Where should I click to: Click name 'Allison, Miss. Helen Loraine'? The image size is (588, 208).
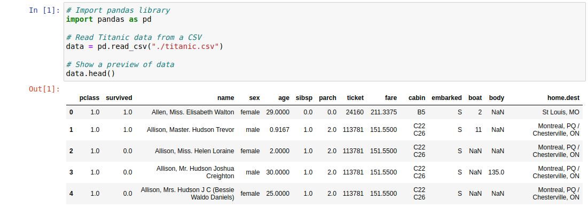point(194,151)
